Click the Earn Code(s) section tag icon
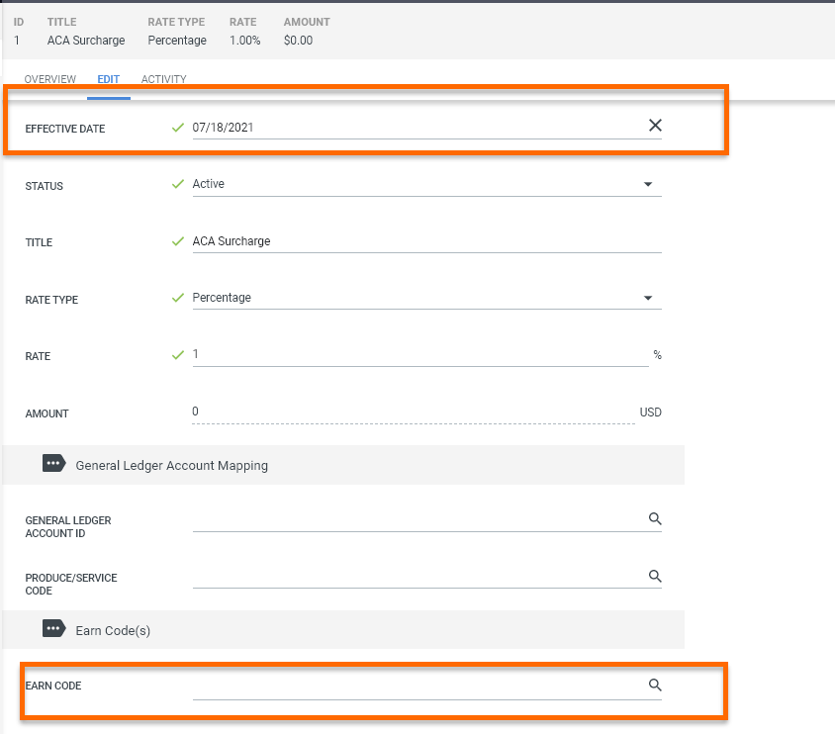The width and height of the screenshot is (835, 734). [x=53, y=628]
